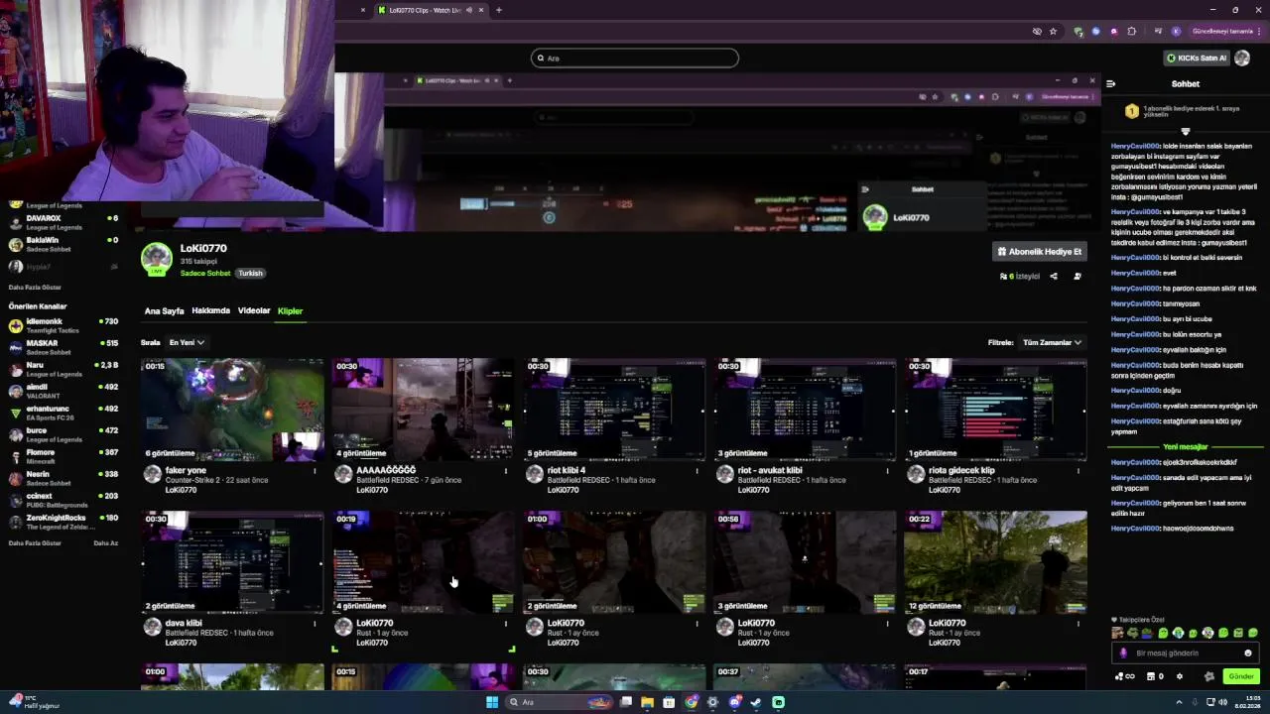Click Abonelik Hediye Et button
This screenshot has width=1270, height=714.
[1039, 252]
